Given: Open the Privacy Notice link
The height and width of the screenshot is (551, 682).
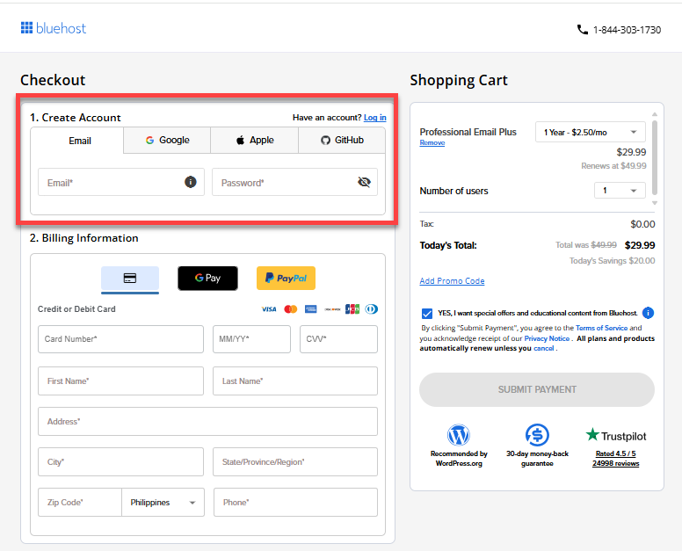Looking at the screenshot, I should pos(547,338).
